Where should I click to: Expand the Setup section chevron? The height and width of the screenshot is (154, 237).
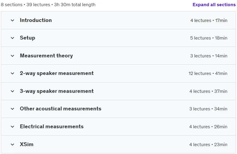[x=13, y=38]
